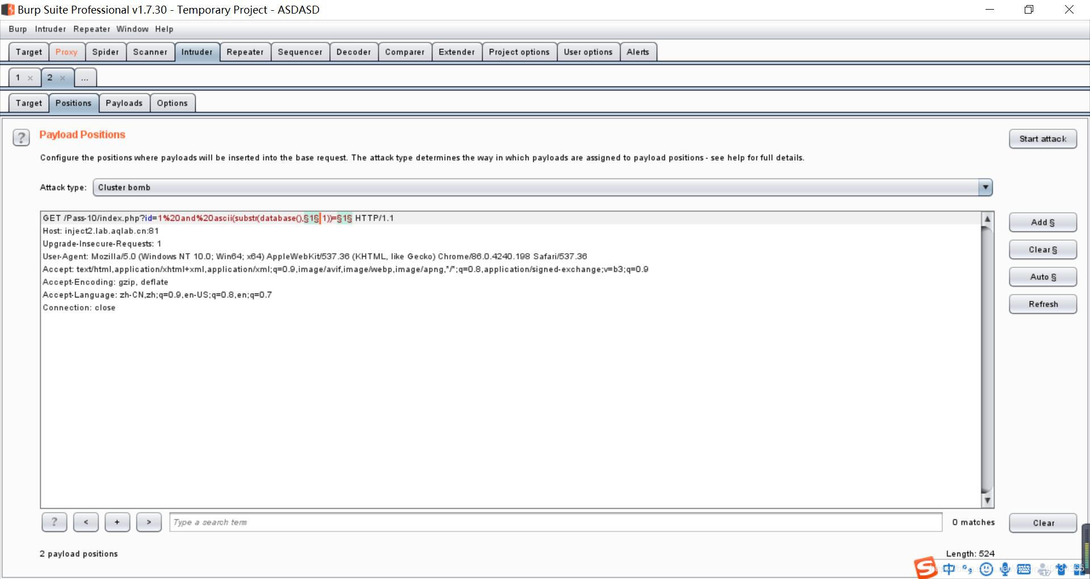The image size is (1090, 579).
Task: Click the plus search options button
Action: (x=117, y=522)
